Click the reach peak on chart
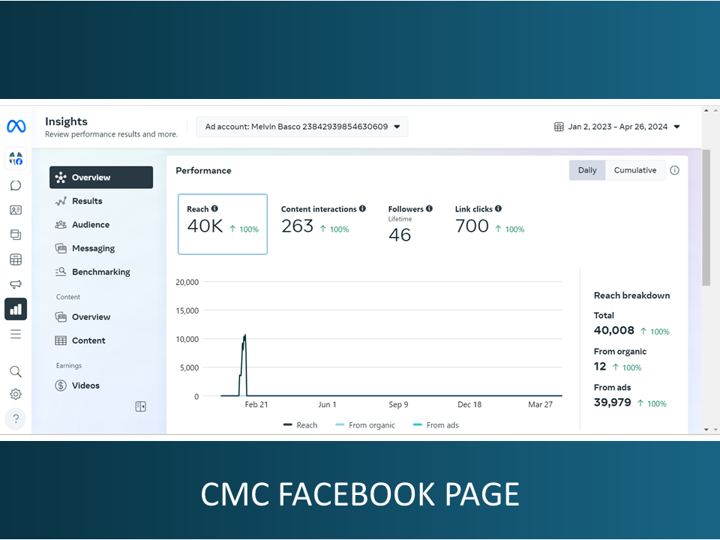The width and height of the screenshot is (720, 540). (244, 336)
